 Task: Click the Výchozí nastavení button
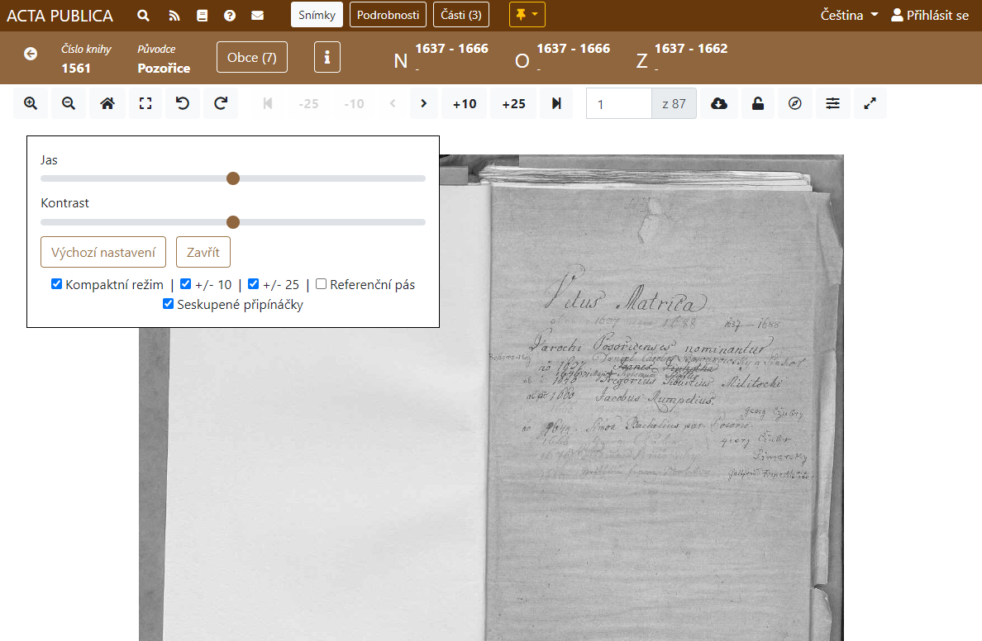[x=103, y=252]
